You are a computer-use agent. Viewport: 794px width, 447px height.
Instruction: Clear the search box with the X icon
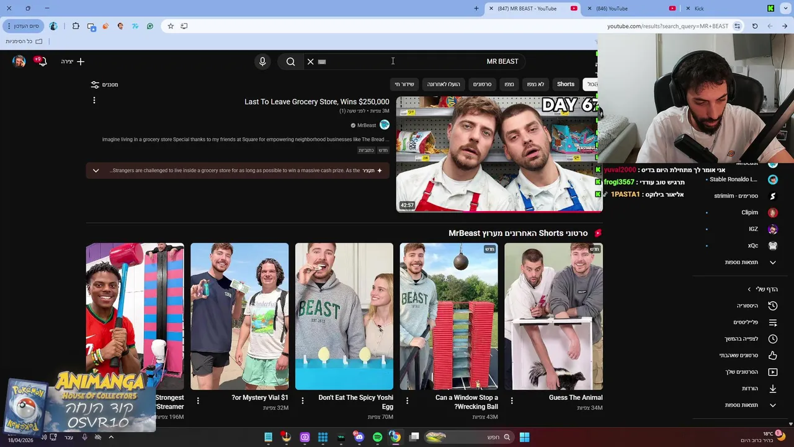tap(311, 61)
